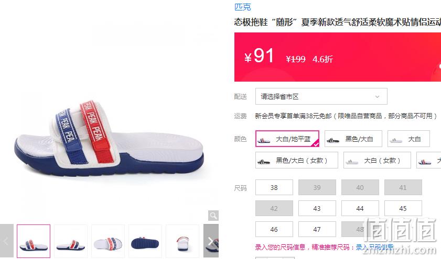Pick the plain 大白 color option

coord(408,139)
